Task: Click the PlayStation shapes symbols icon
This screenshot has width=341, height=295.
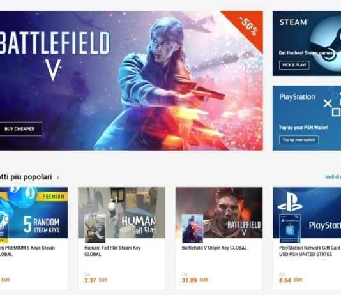Action: tap(331, 104)
